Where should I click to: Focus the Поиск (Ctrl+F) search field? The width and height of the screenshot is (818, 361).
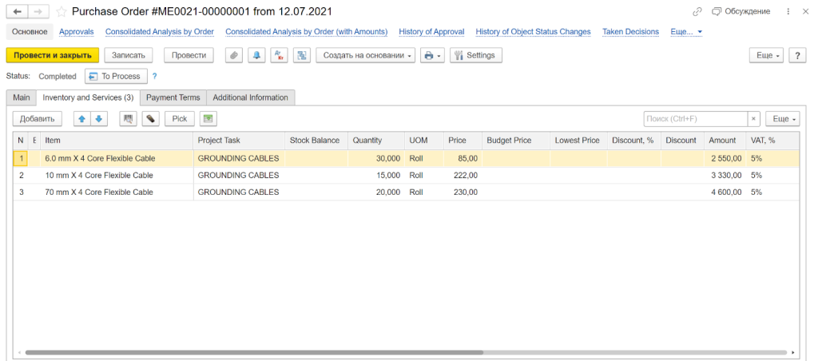695,119
